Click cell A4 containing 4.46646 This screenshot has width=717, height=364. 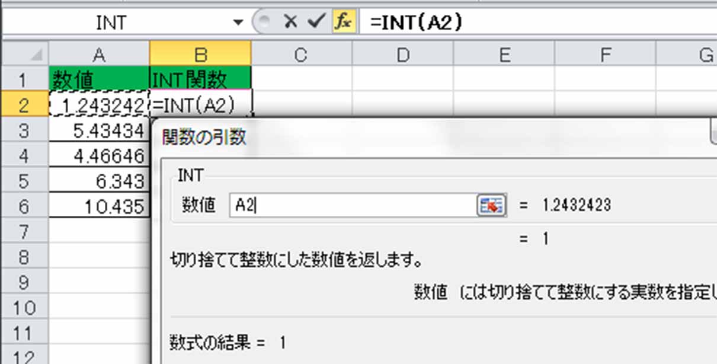pyautogui.click(x=99, y=155)
